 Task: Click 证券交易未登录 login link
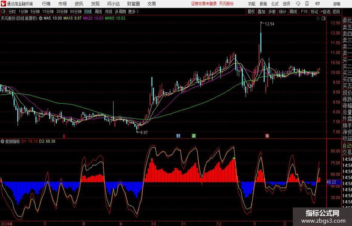pos(204,4)
